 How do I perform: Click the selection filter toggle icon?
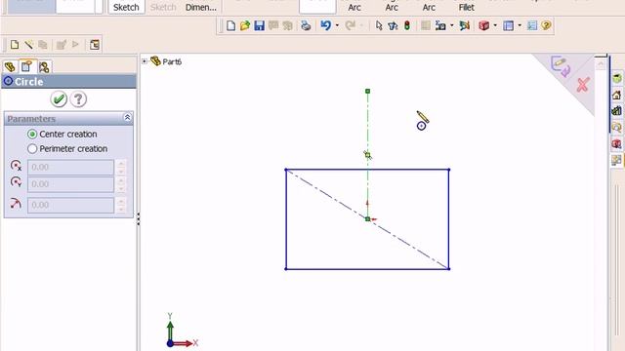(x=393, y=26)
